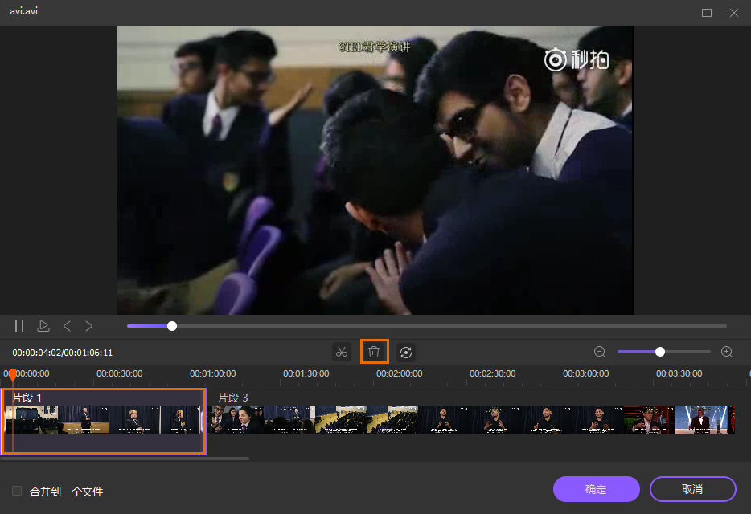This screenshot has height=514, width=751.
Task: Jump to next frame marker icon
Action: coord(89,326)
